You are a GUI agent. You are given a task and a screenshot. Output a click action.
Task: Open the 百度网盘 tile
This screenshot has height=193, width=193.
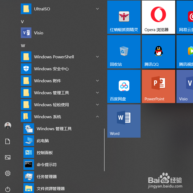click(x=124, y=86)
